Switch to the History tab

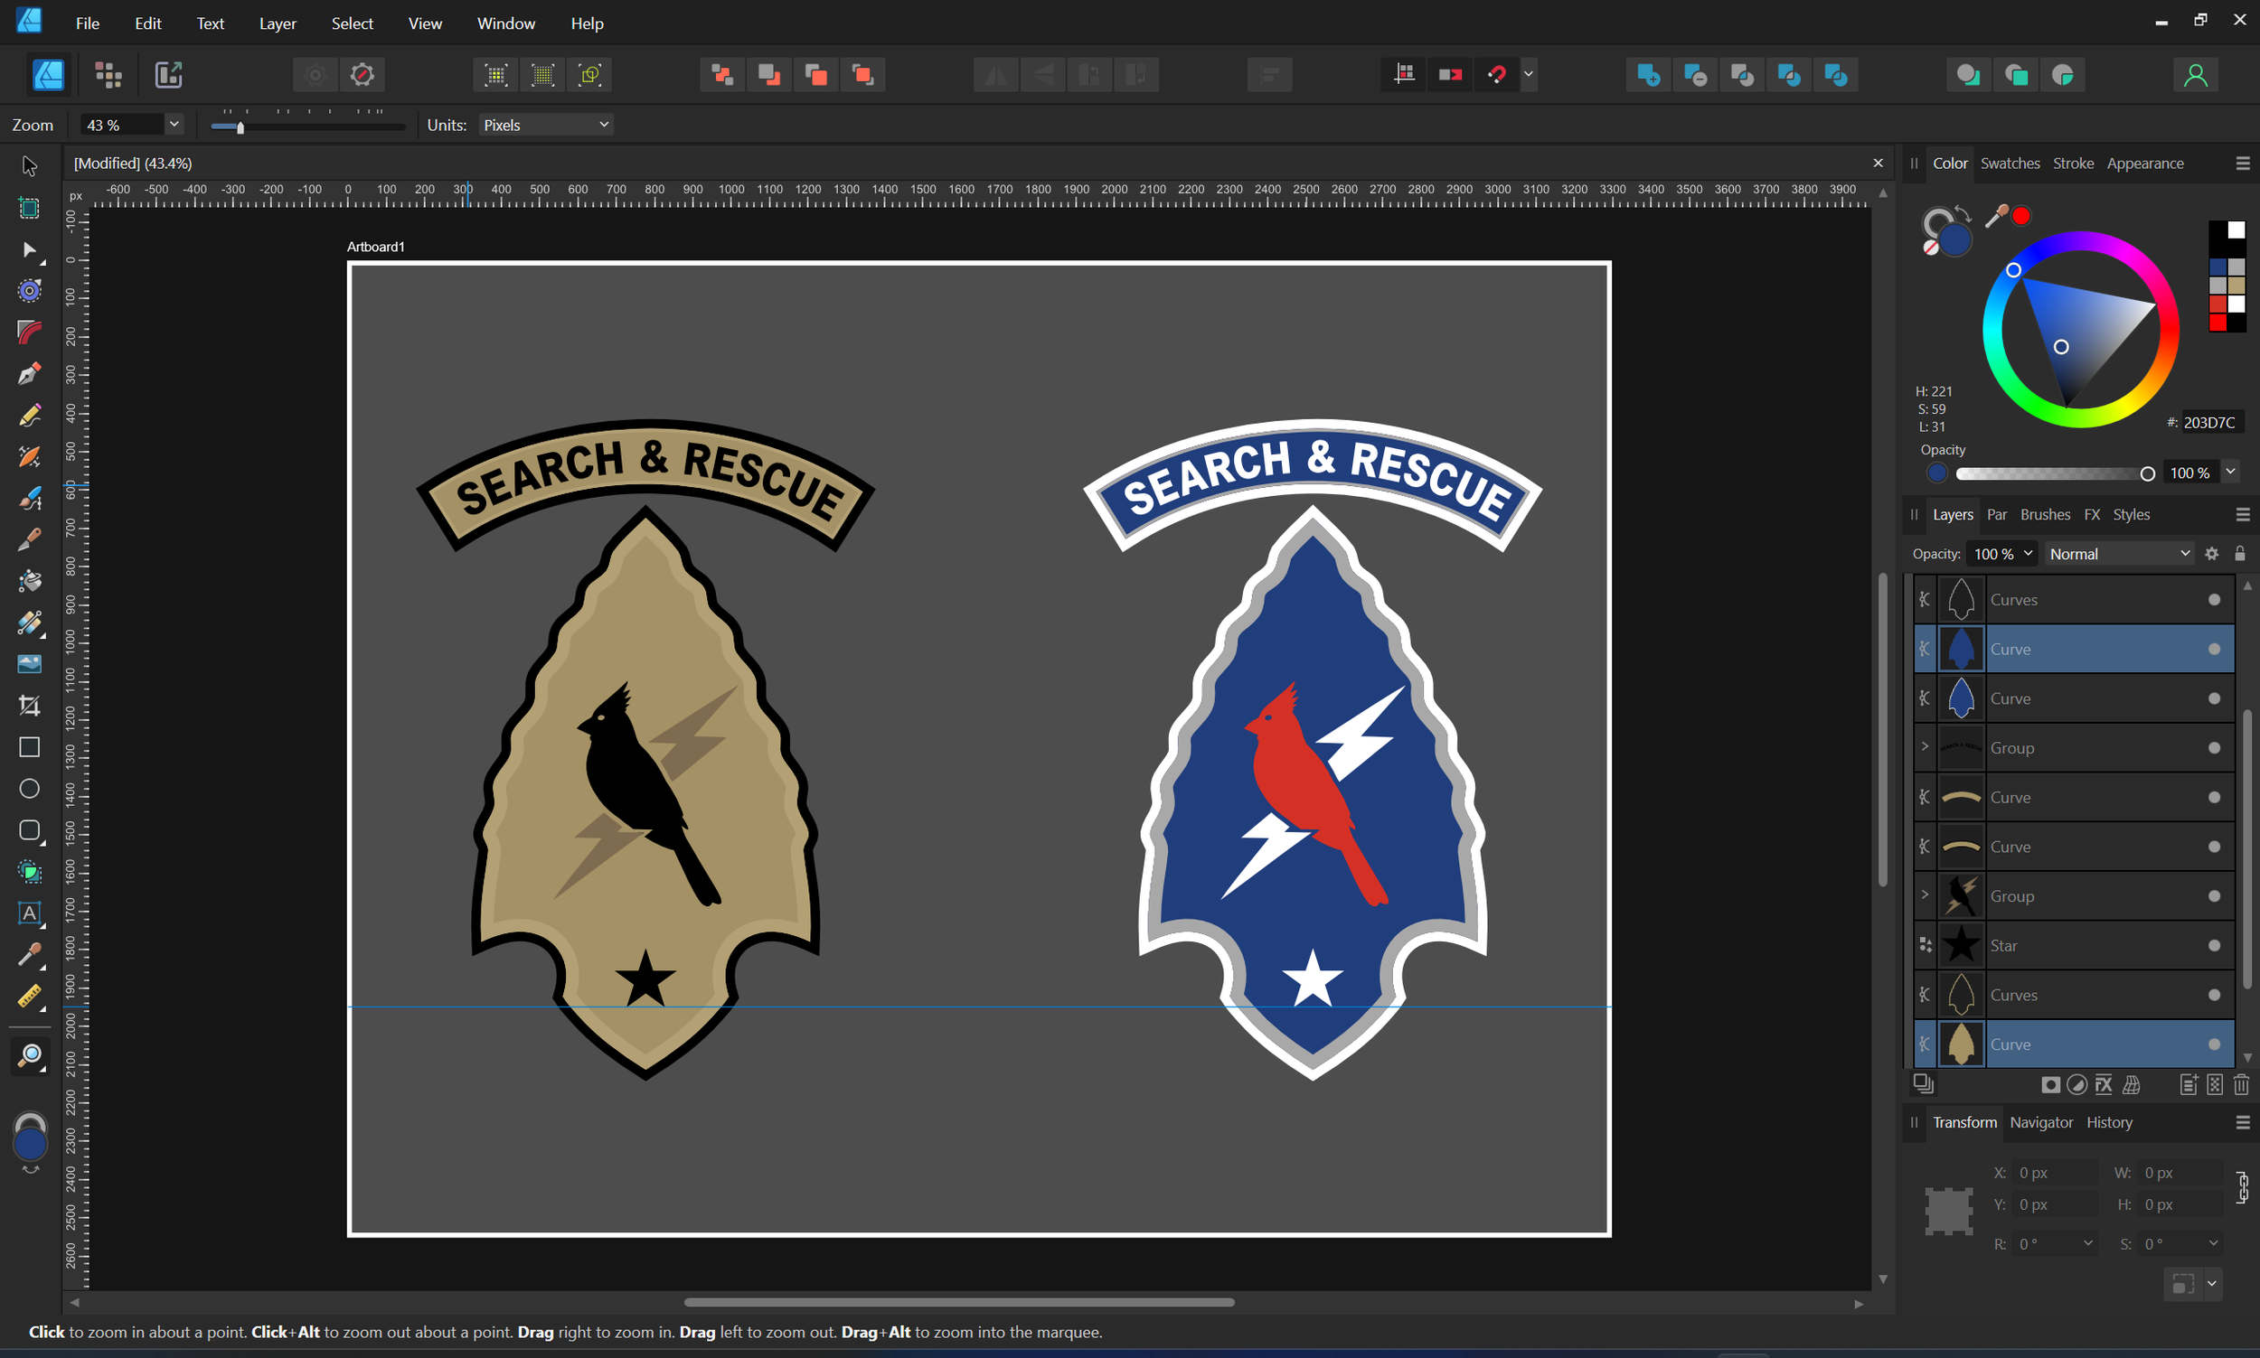point(2109,1123)
